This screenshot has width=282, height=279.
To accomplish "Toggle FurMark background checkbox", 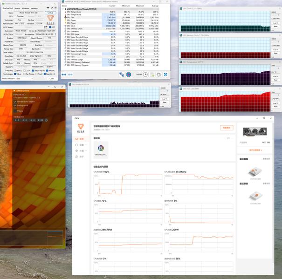I will pos(15,106).
